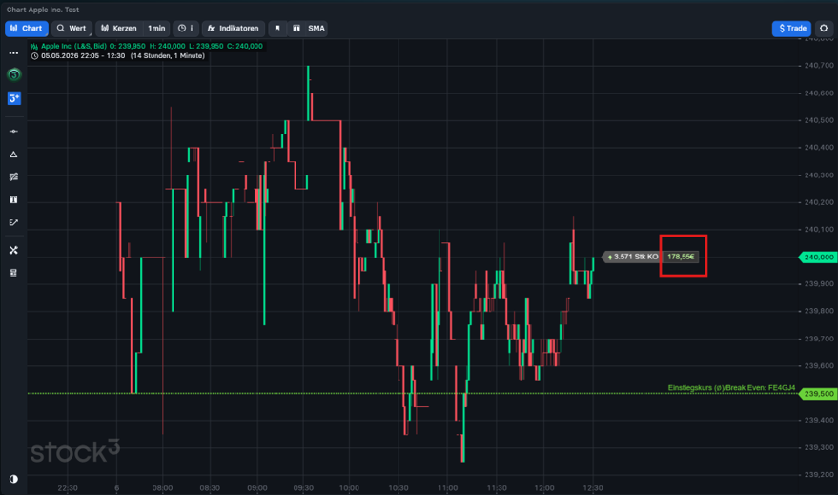
Task: Click the 239,200 price axis label
Action: 819,474
